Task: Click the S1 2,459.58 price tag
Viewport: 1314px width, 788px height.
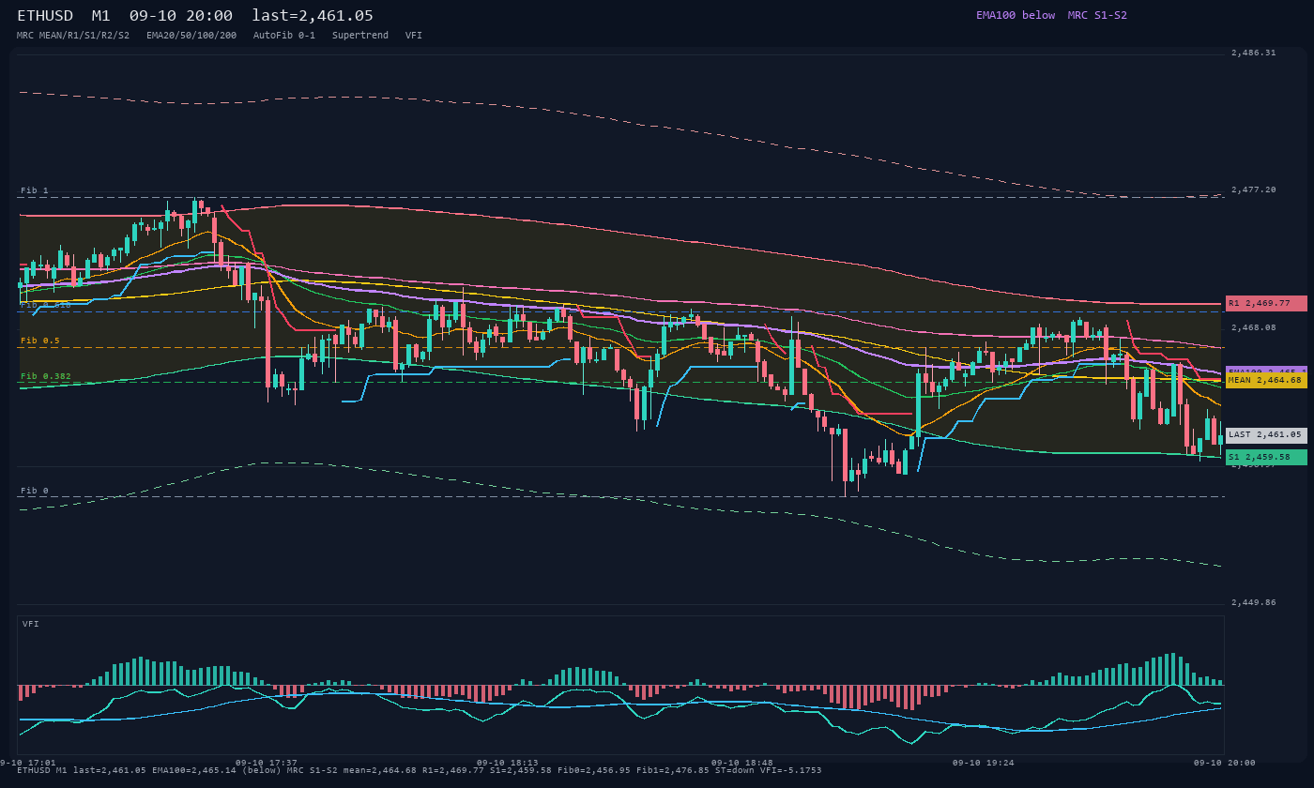Action: coord(1266,457)
